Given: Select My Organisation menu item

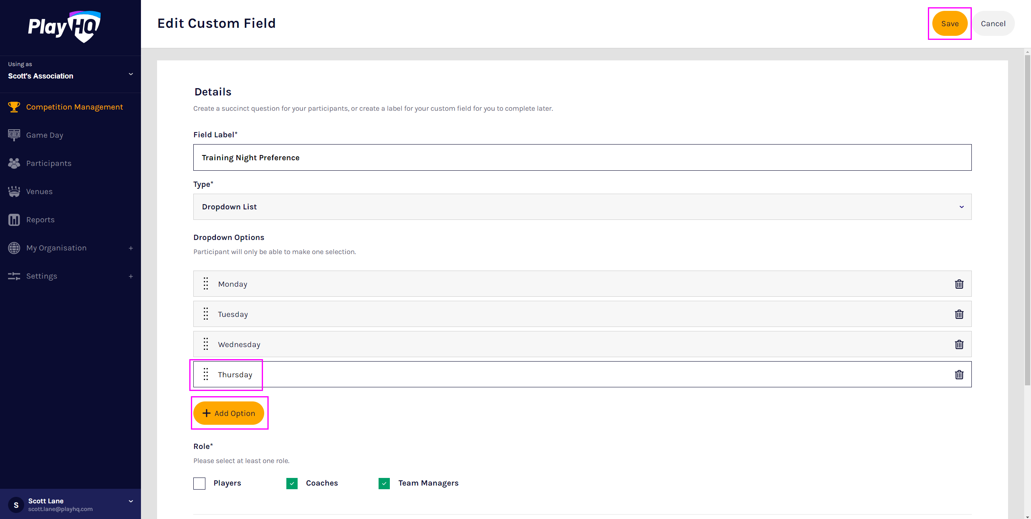Looking at the screenshot, I should pyautogui.click(x=56, y=248).
